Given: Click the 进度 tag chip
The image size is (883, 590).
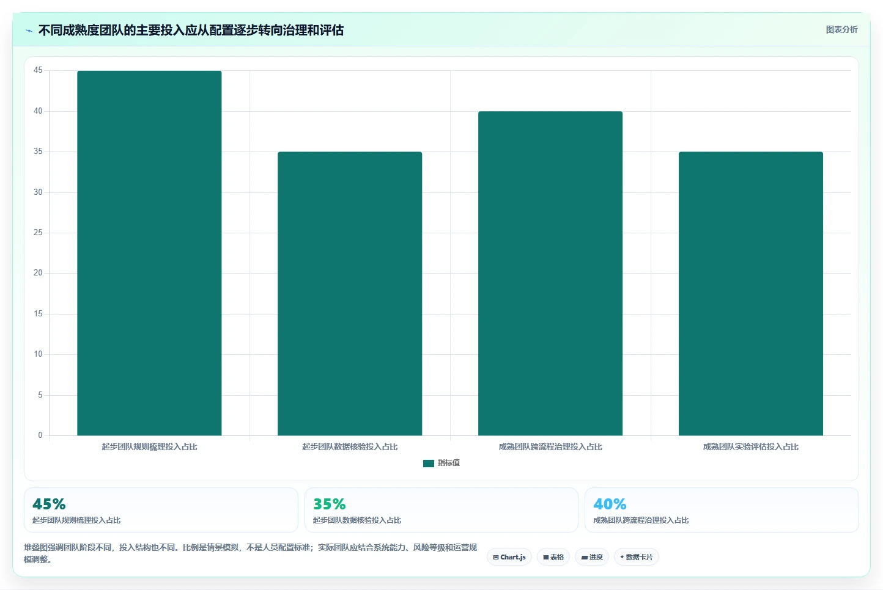Looking at the screenshot, I should click(592, 557).
